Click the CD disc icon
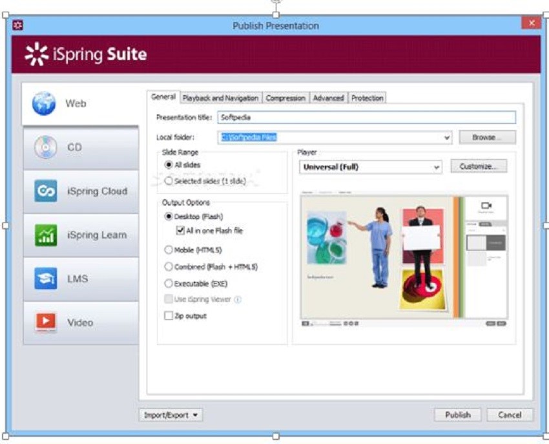Viewport: 549px width, 444px height. click(x=45, y=147)
